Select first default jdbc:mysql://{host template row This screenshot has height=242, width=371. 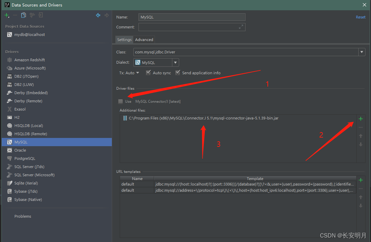click(238, 184)
